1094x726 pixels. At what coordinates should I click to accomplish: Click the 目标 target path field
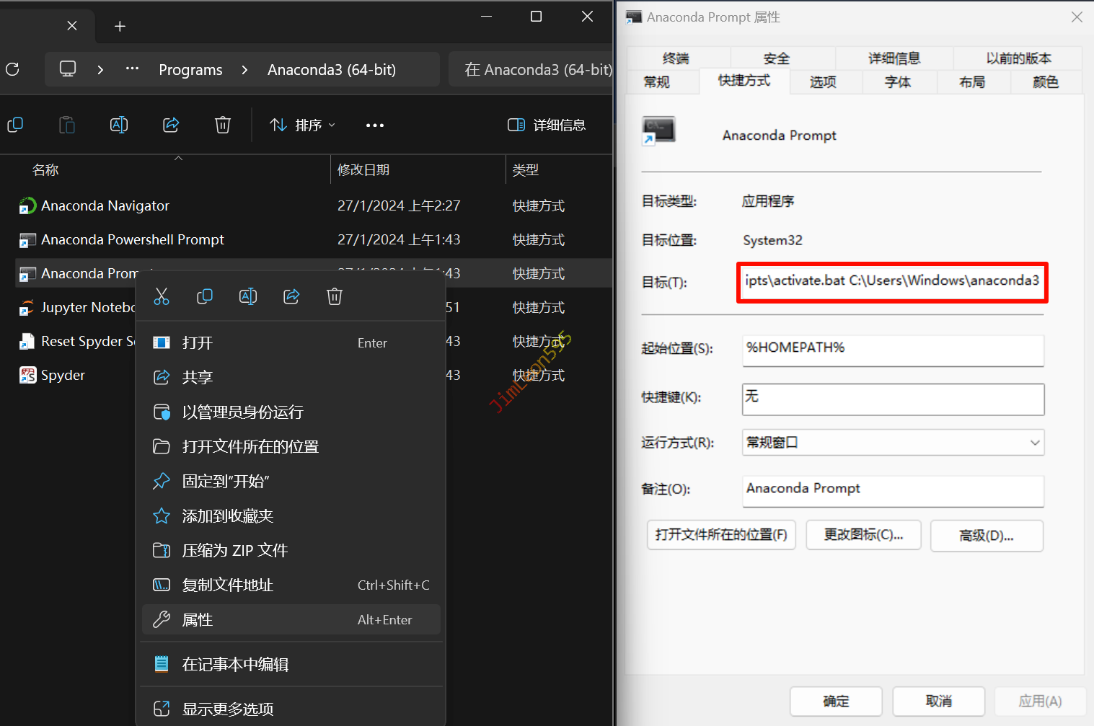pos(892,281)
